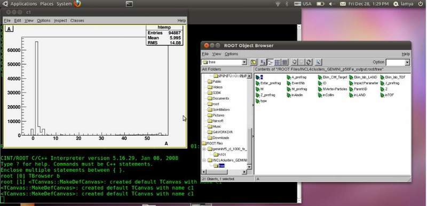Open the canvas c1 Inspect menu
Viewport: 427px width, 206px height.
click(60, 20)
